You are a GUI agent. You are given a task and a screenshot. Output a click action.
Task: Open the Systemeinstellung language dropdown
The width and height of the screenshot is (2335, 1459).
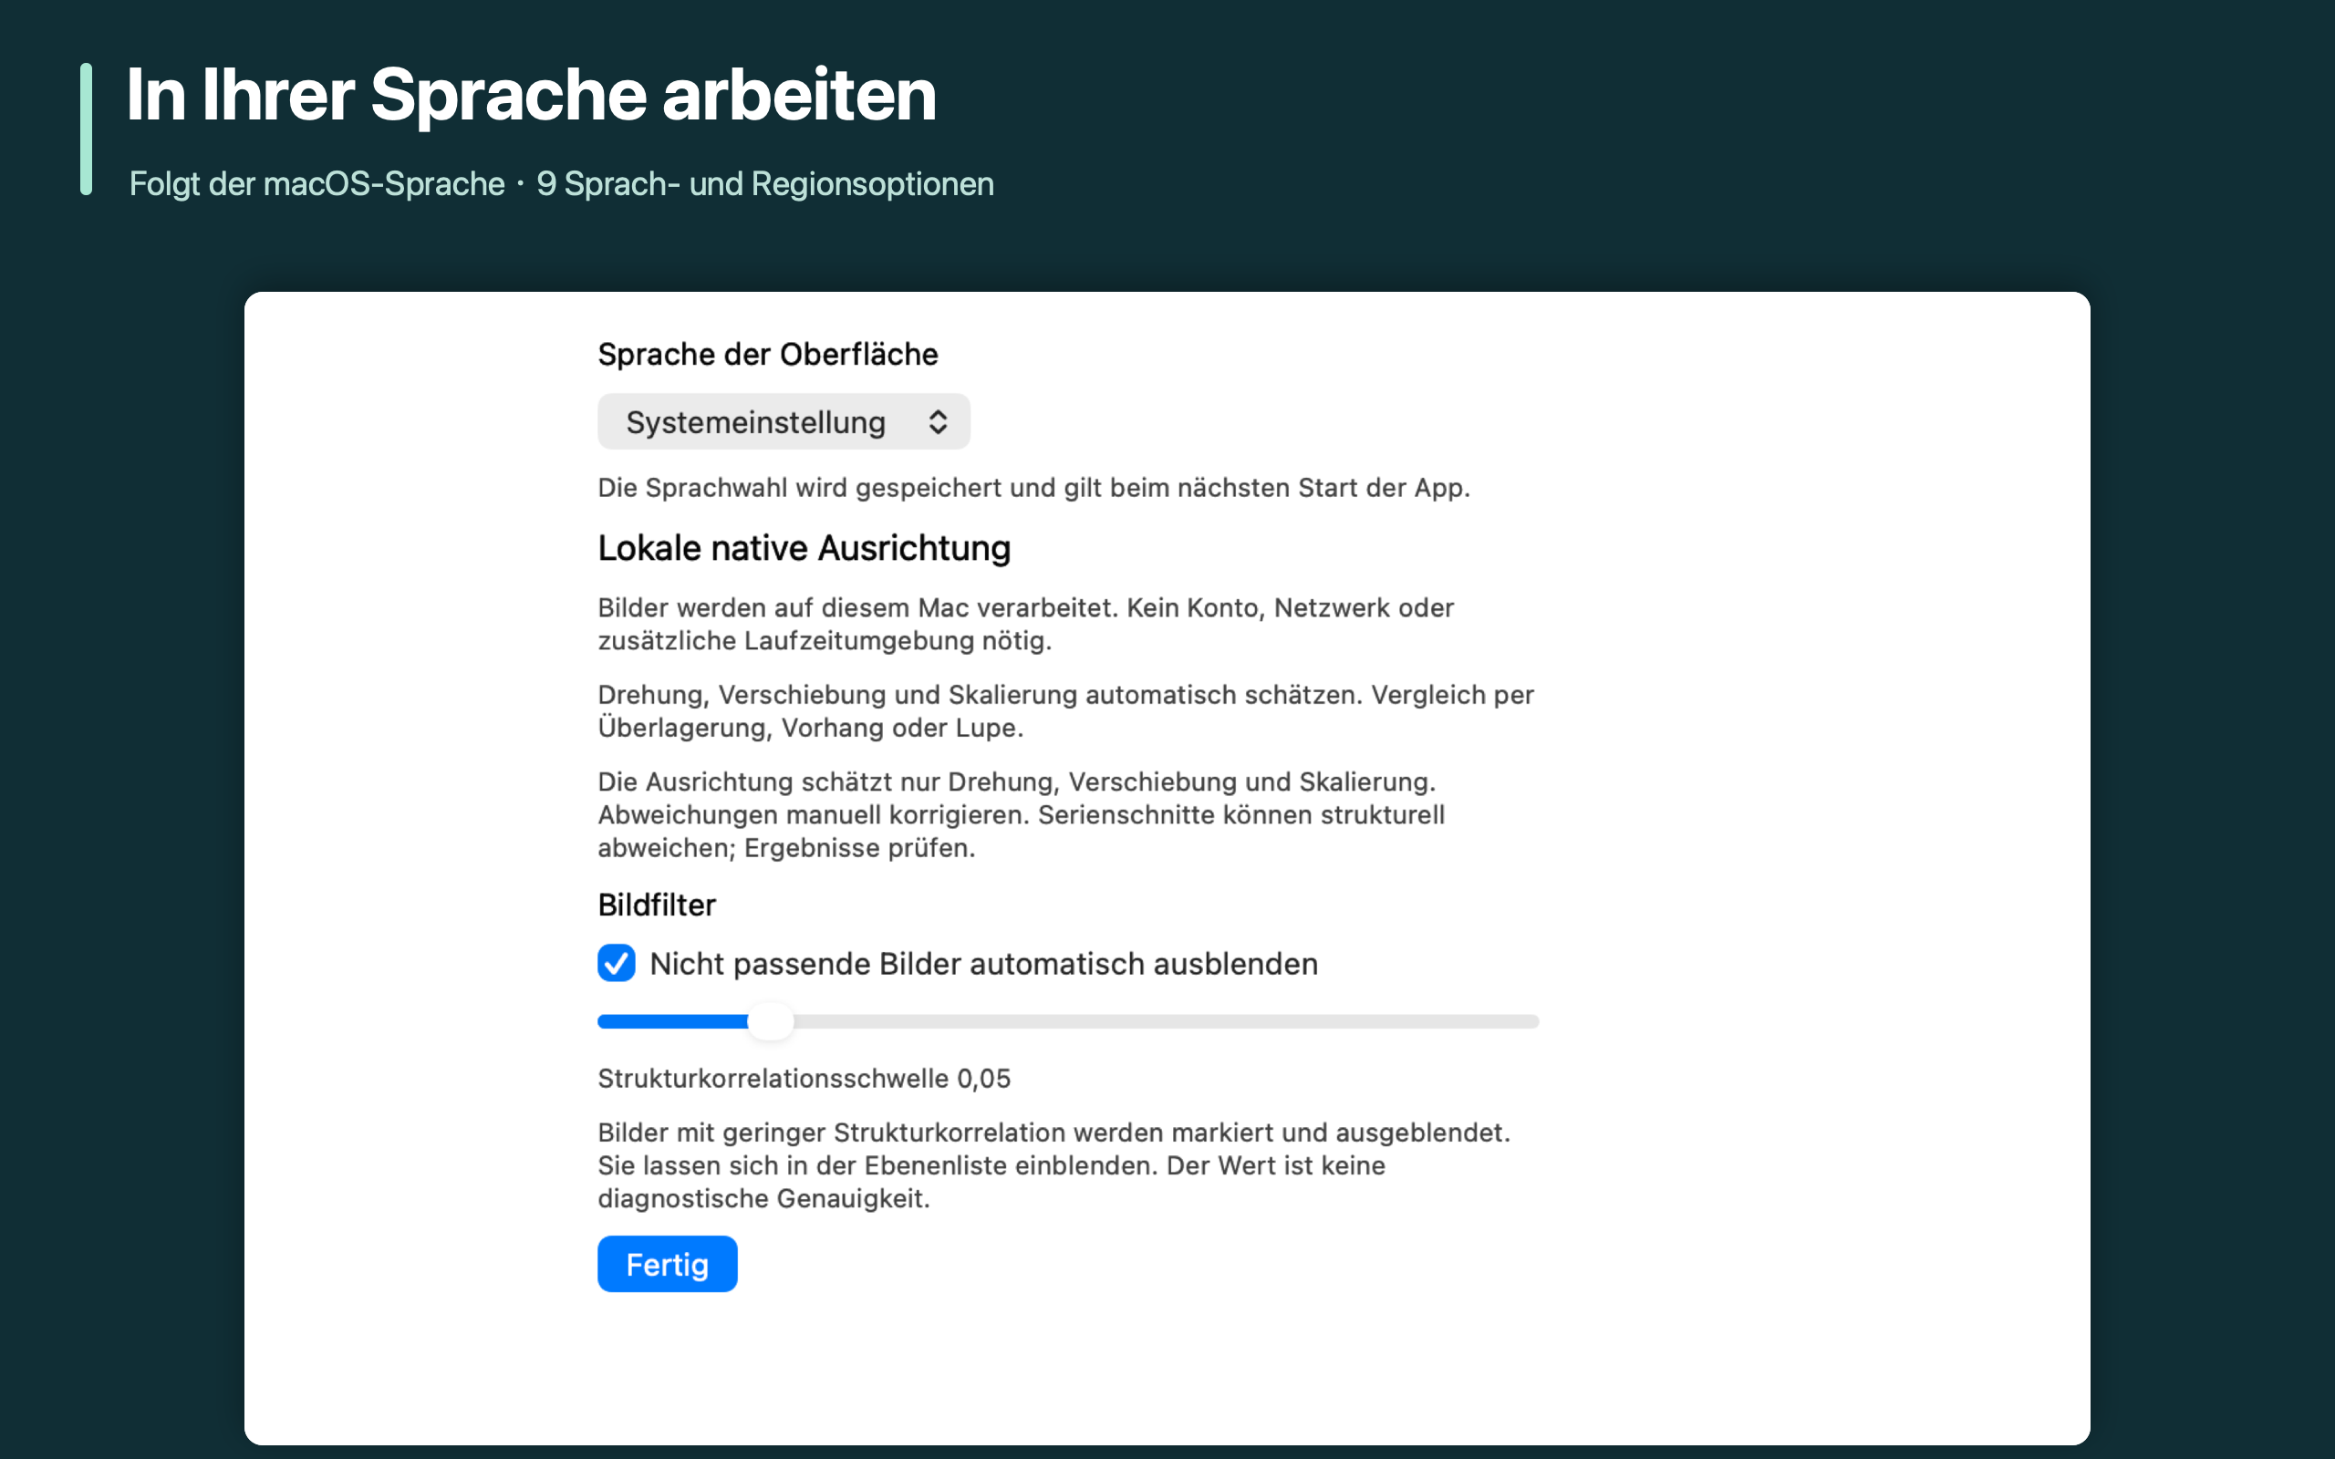click(x=784, y=421)
